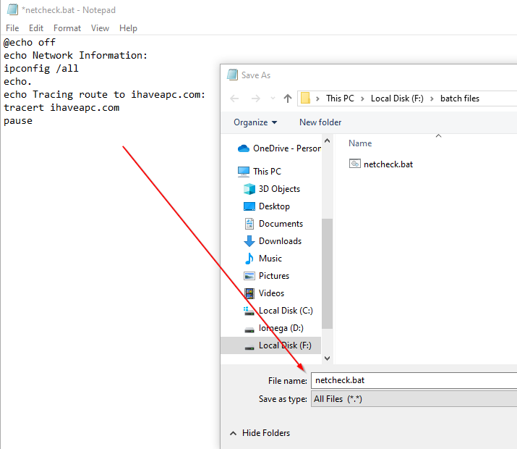The height and width of the screenshot is (449, 517).
Task: Go forward with the Forward arrow
Action: click(x=255, y=98)
